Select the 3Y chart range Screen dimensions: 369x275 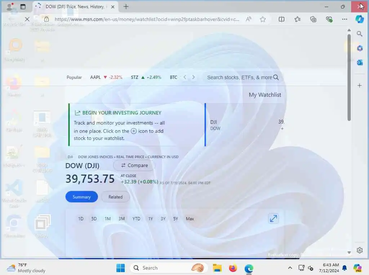[163, 219]
